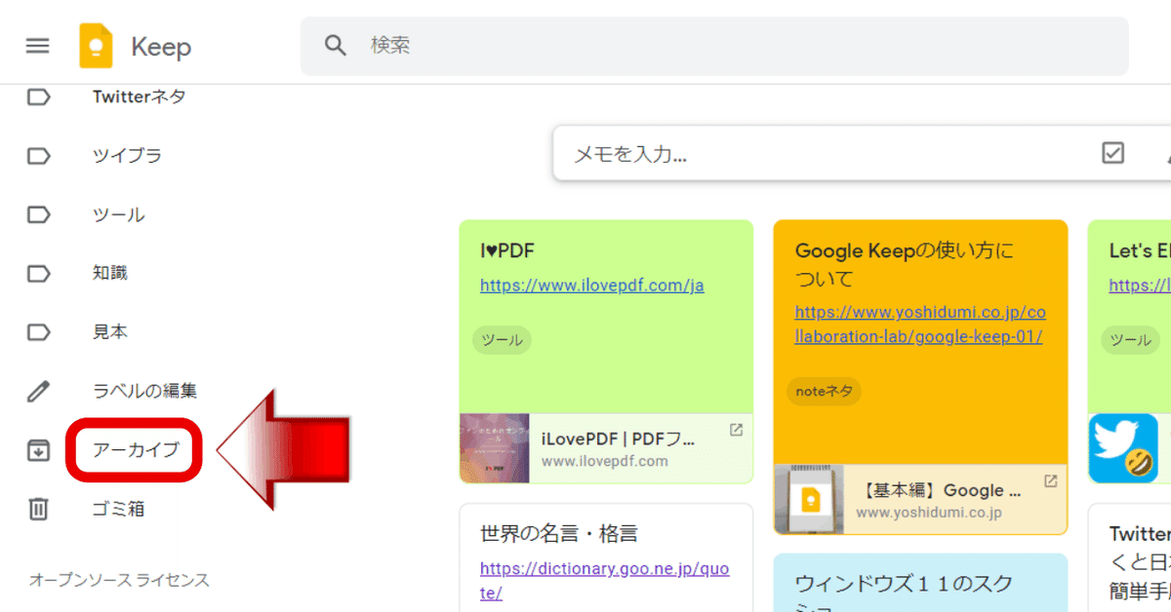Image resolution: width=1171 pixels, height=612 pixels.
Task: Open ラベルの編集 to edit labels
Action: pyautogui.click(x=144, y=391)
